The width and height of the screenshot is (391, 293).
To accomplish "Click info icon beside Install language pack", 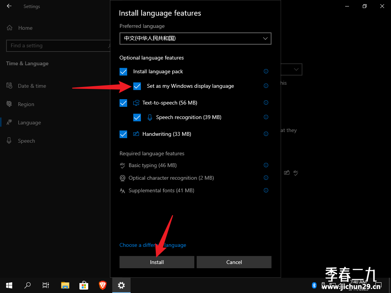I will [266, 71].
